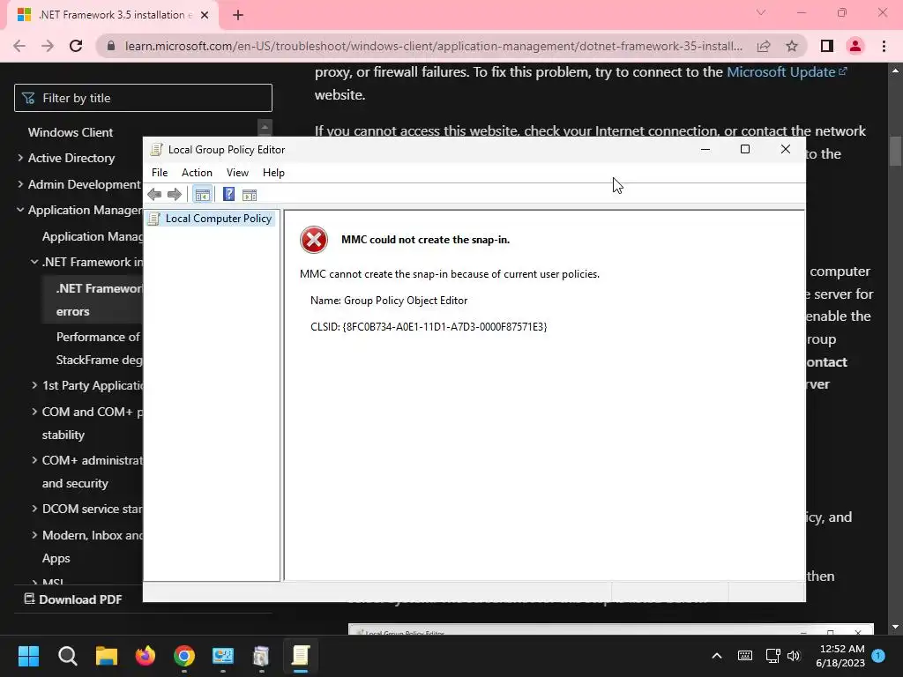Expand COM and COM+ stability section
Image resolution: width=903 pixels, height=677 pixels.
point(34,412)
